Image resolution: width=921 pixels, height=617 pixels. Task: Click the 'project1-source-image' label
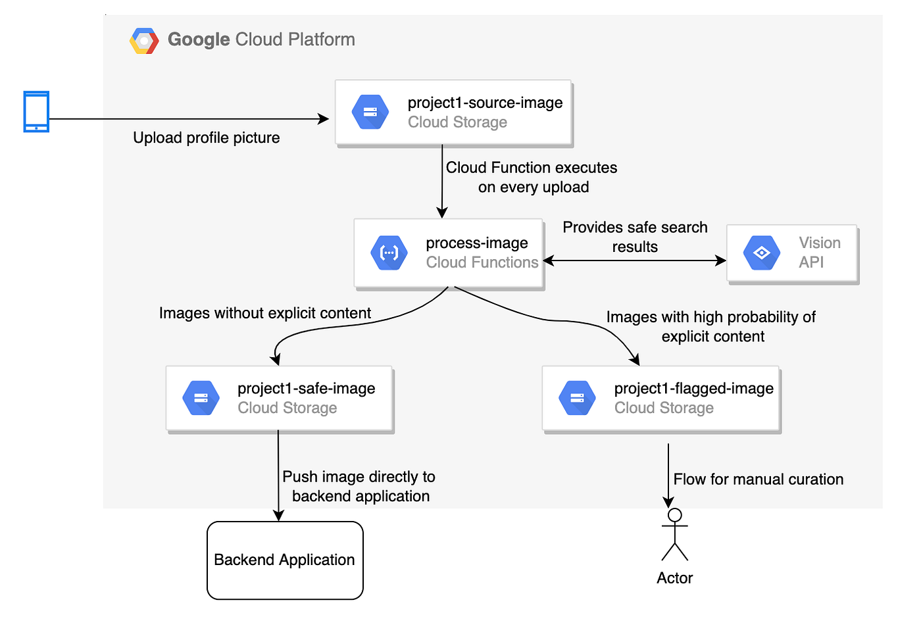click(485, 103)
